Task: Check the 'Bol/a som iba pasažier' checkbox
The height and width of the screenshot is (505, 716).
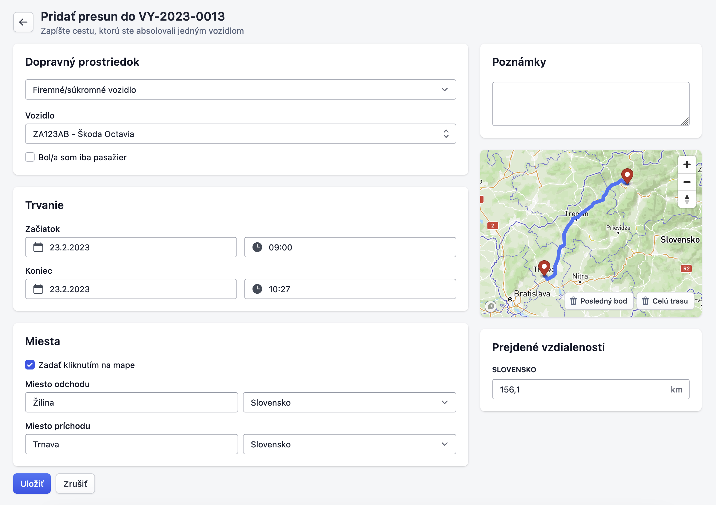Action: 30,157
